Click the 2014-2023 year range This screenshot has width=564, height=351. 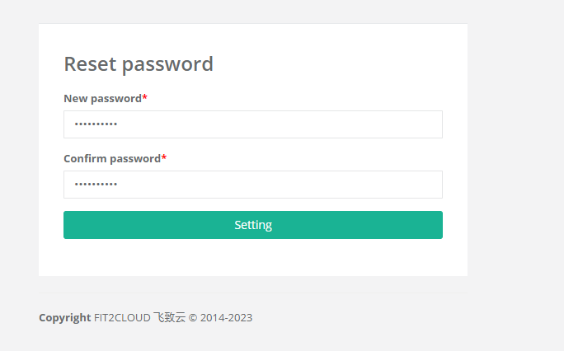tap(227, 317)
